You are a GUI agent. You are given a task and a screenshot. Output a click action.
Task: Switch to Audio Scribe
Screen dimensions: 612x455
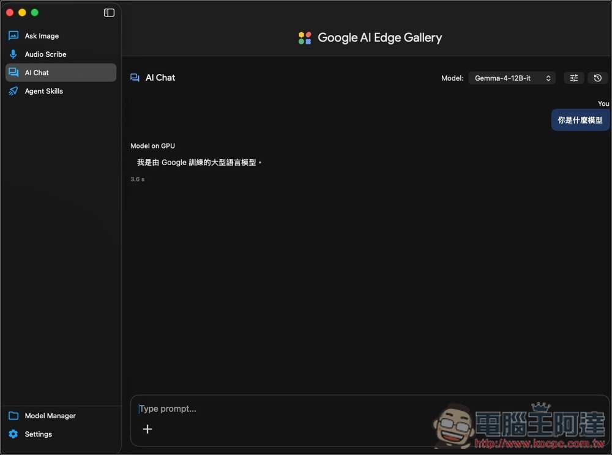(61, 54)
